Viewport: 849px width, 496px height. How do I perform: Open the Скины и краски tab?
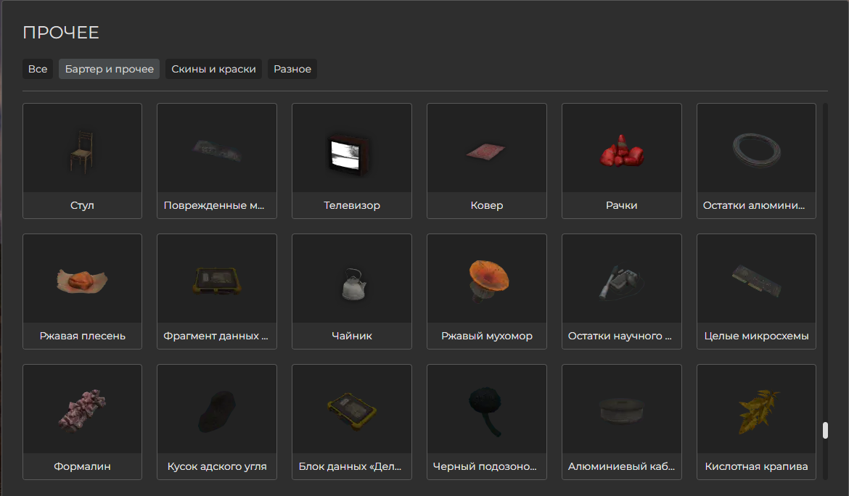point(214,69)
